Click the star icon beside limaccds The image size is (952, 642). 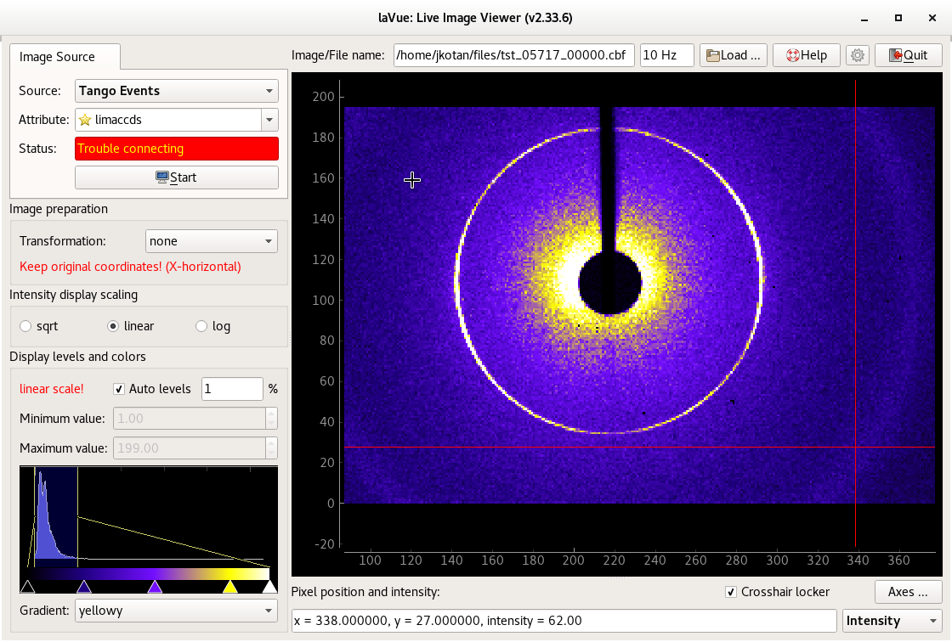(85, 120)
